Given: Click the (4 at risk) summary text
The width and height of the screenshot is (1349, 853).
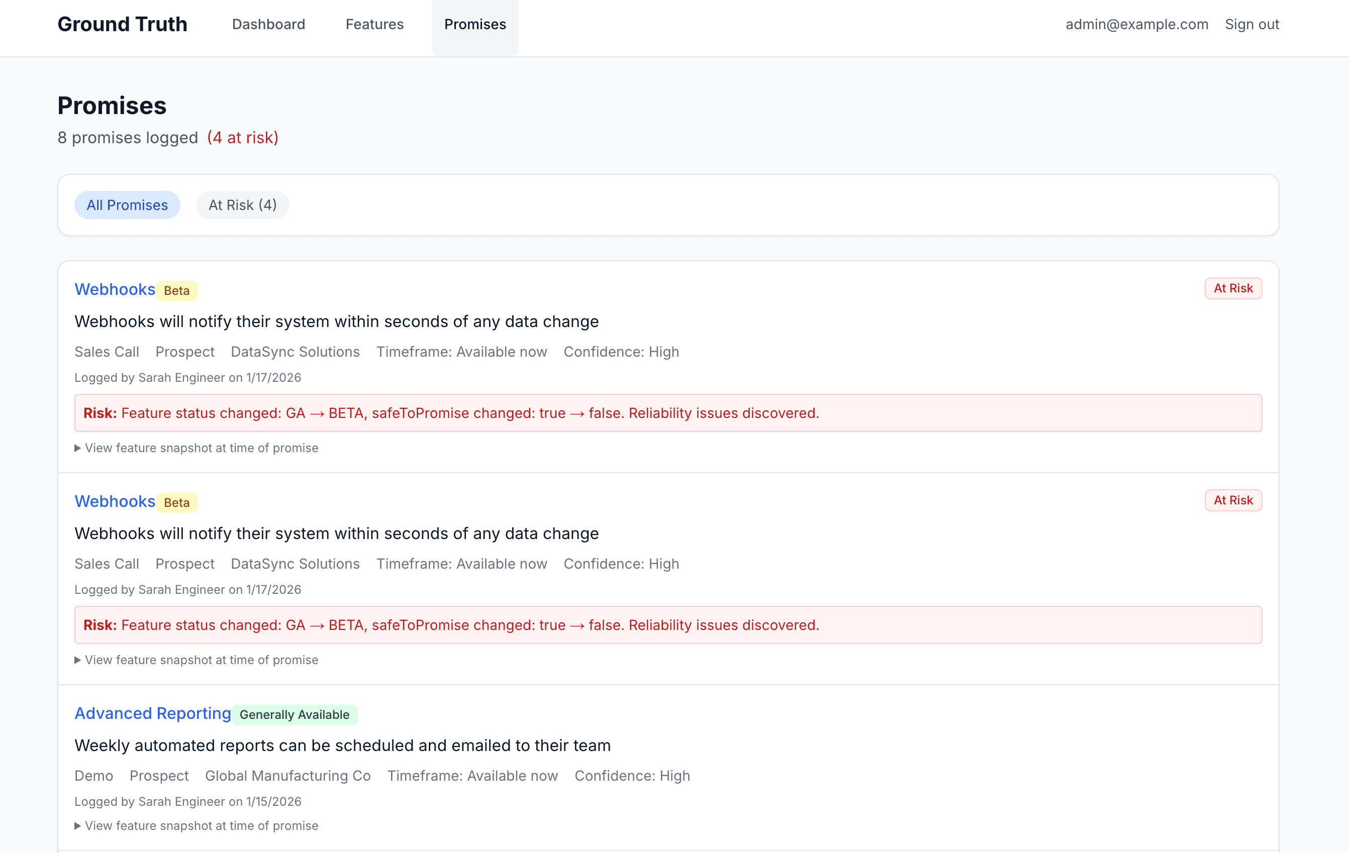Looking at the screenshot, I should click(243, 137).
